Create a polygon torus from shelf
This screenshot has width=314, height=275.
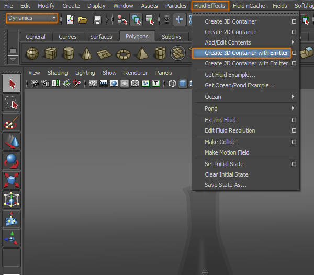click(124, 53)
